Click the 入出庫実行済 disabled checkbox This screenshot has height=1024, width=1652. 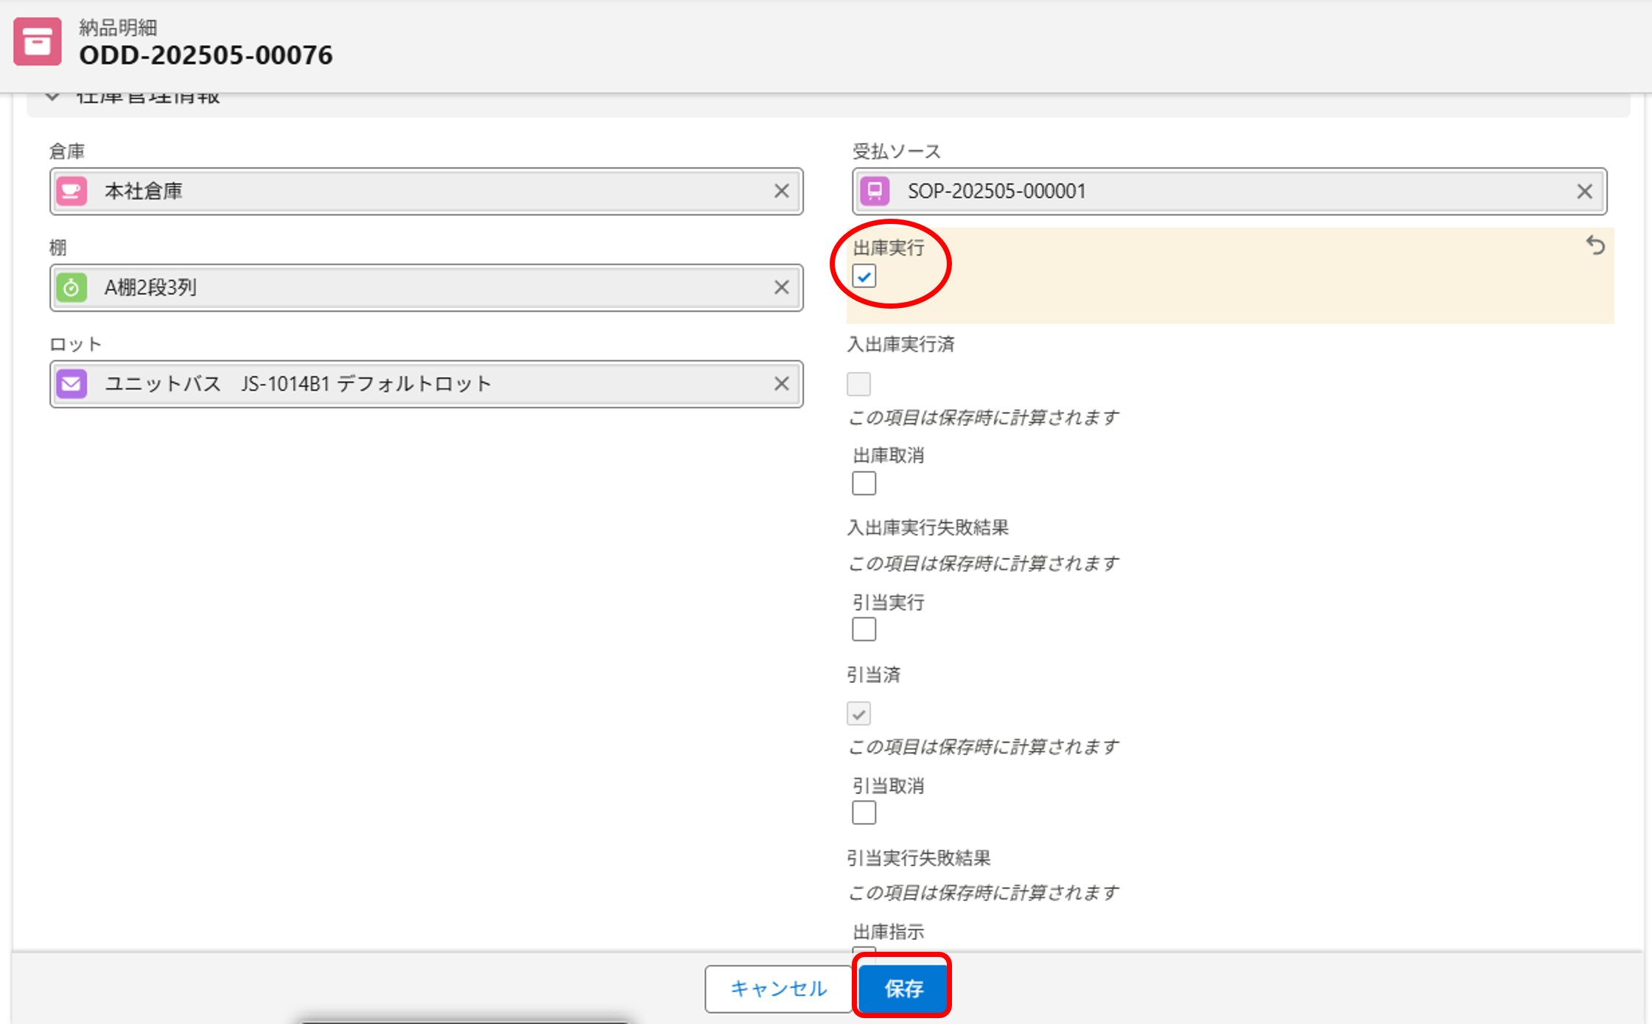pos(859,384)
